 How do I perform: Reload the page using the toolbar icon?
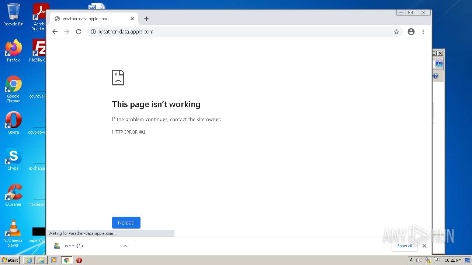pos(79,32)
